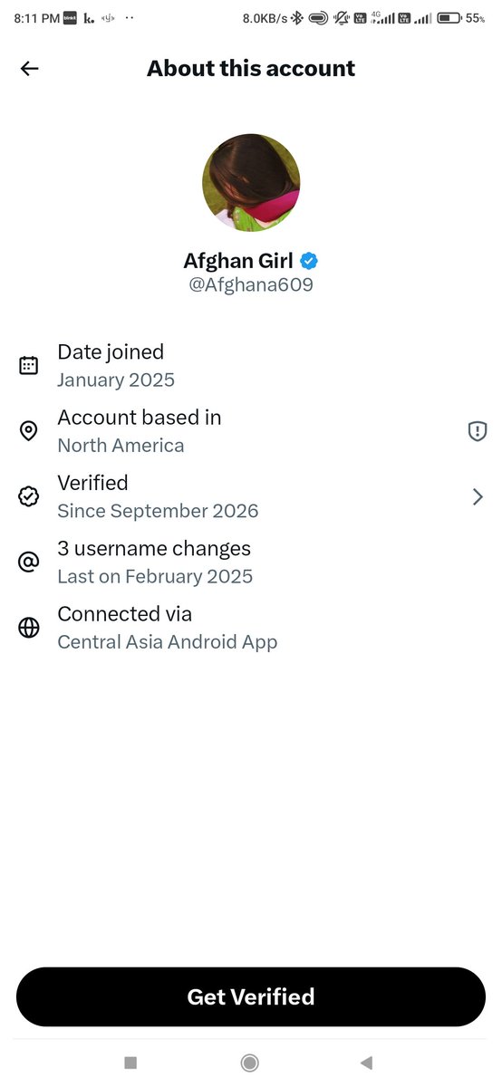Tap the @ username changes icon
Viewport: 502px width, 1087px height.
tap(29, 562)
